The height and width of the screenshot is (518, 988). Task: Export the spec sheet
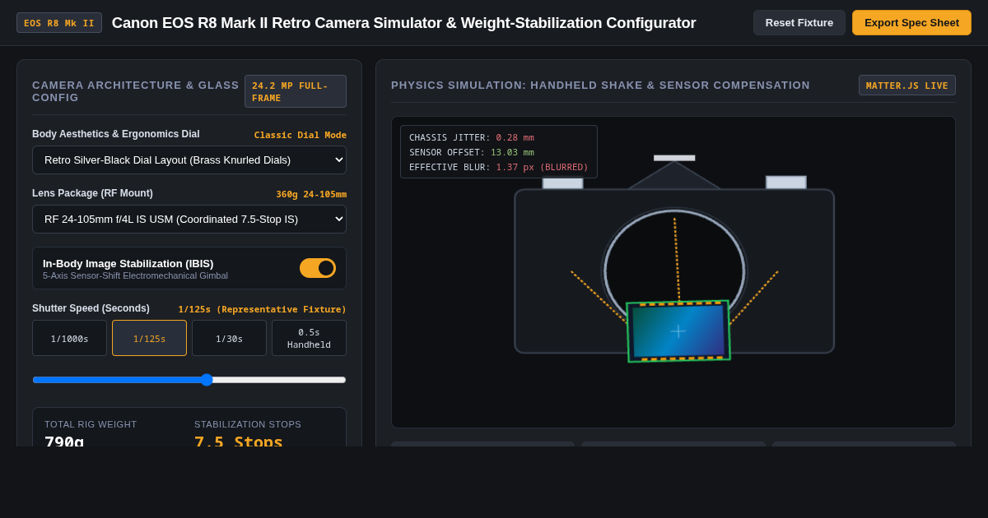pos(911,23)
